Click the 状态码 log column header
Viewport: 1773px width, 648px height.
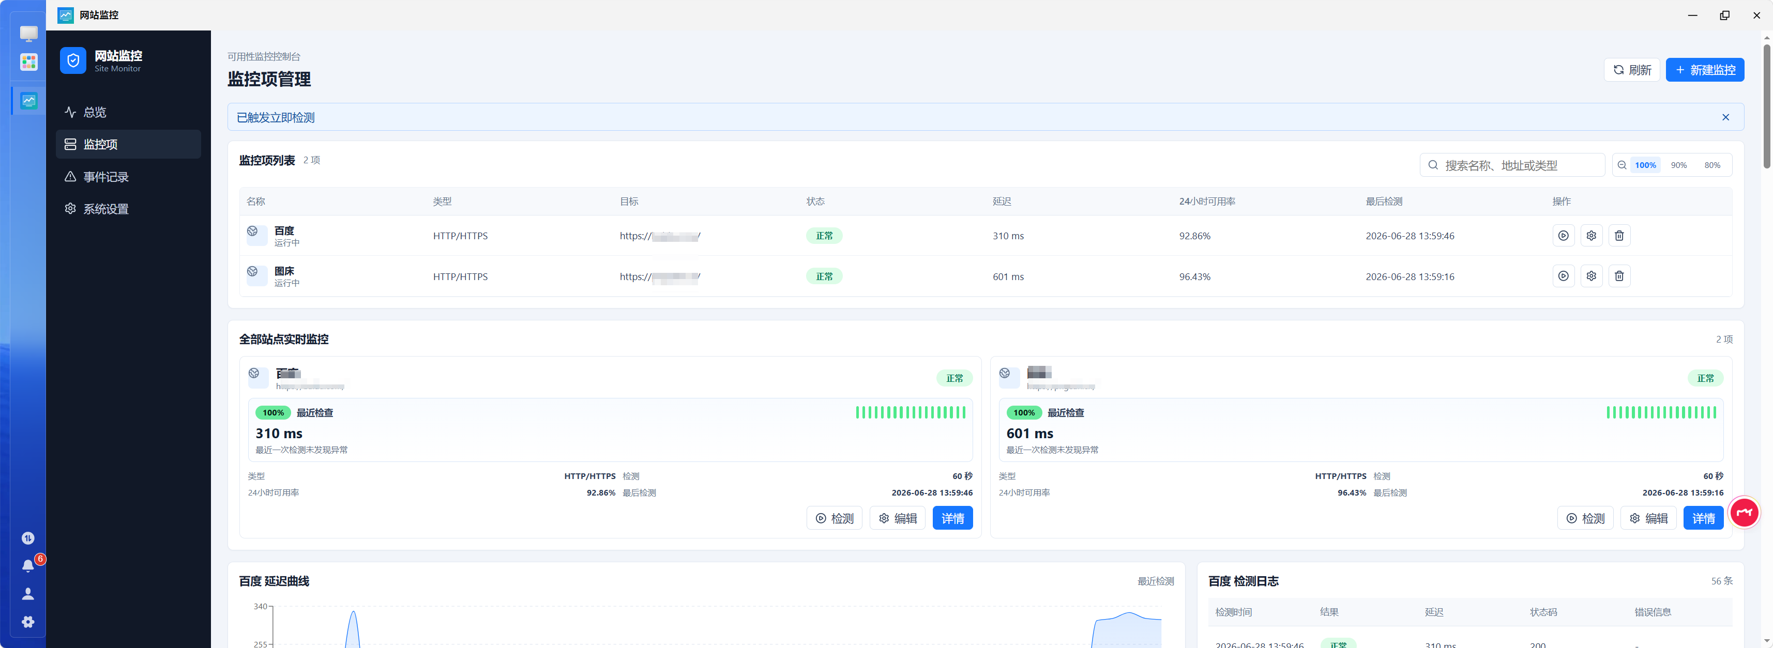(1543, 612)
